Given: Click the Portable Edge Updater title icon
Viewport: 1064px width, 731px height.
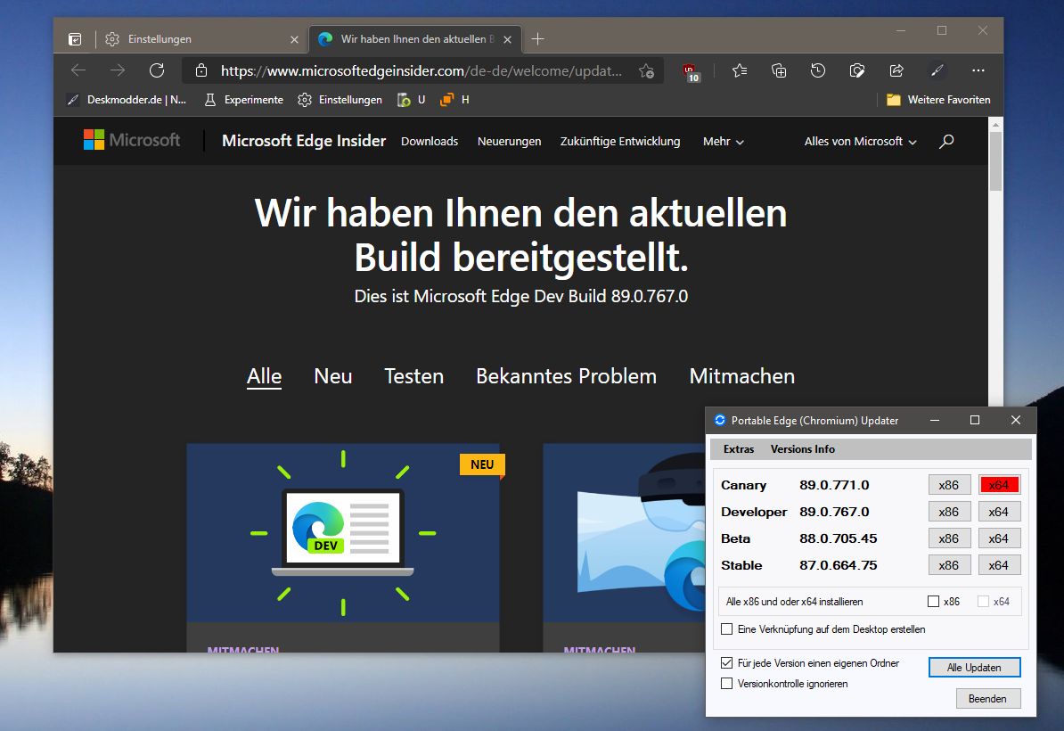Looking at the screenshot, I should [x=720, y=420].
